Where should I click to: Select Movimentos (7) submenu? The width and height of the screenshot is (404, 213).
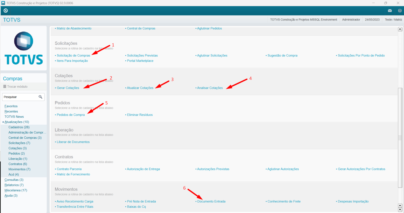coord(19,169)
